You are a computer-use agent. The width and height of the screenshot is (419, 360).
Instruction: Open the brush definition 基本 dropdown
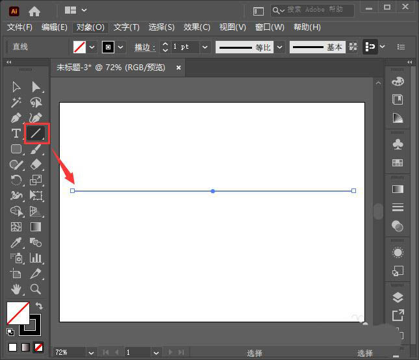coord(318,47)
